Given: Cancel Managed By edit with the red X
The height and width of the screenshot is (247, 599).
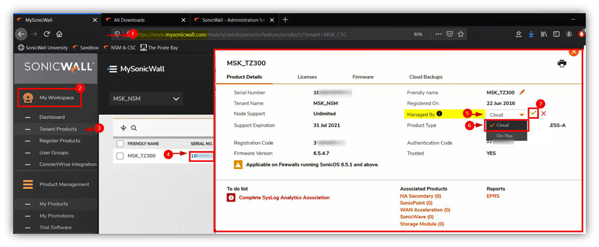Looking at the screenshot, I should [543, 114].
